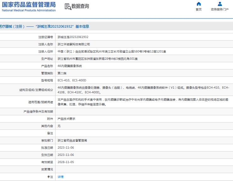This screenshot has height=181, width=233.
Task: Click the 附件 label
Action: click(50, 119)
